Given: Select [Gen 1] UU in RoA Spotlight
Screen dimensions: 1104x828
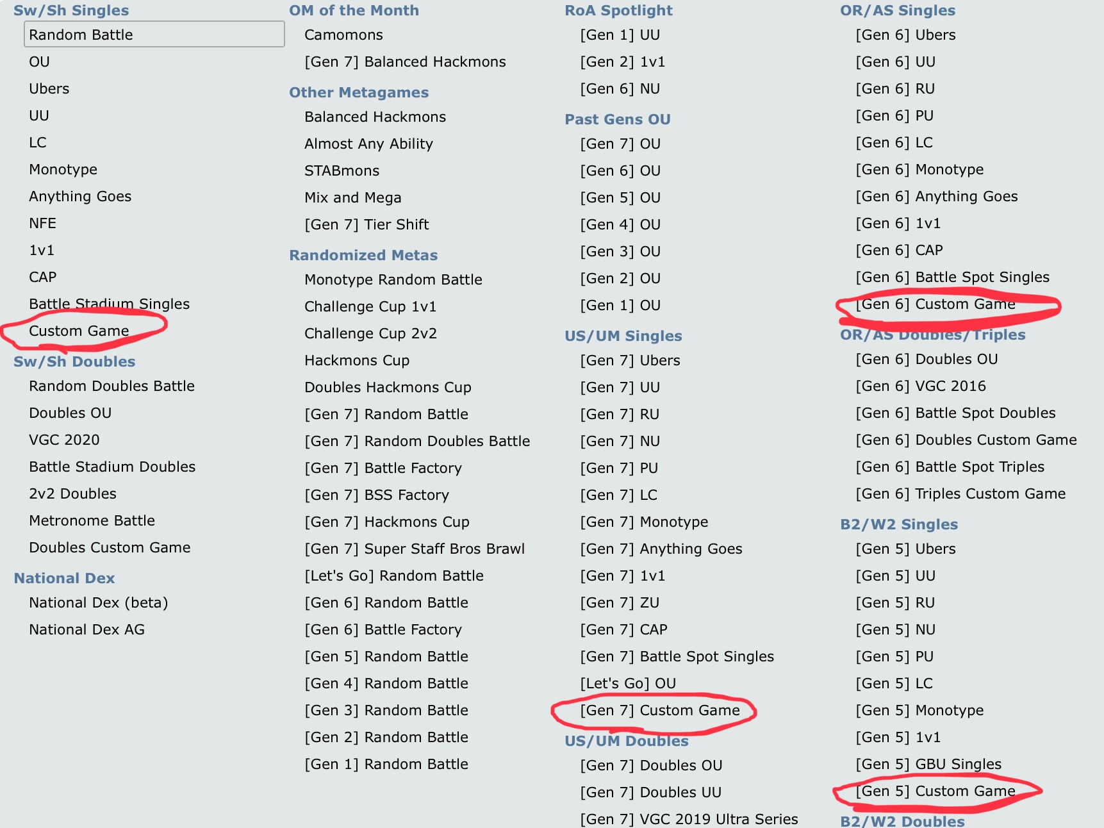Looking at the screenshot, I should [x=620, y=35].
